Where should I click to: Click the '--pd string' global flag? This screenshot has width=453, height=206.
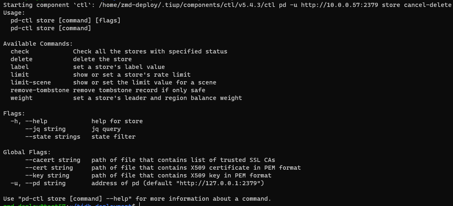[45, 183]
